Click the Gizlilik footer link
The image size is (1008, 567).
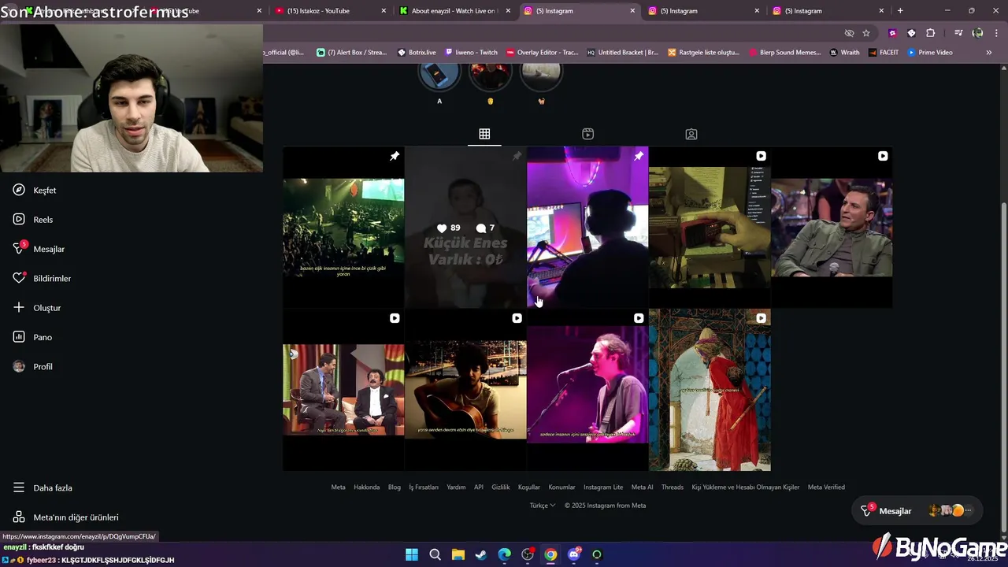tap(501, 487)
